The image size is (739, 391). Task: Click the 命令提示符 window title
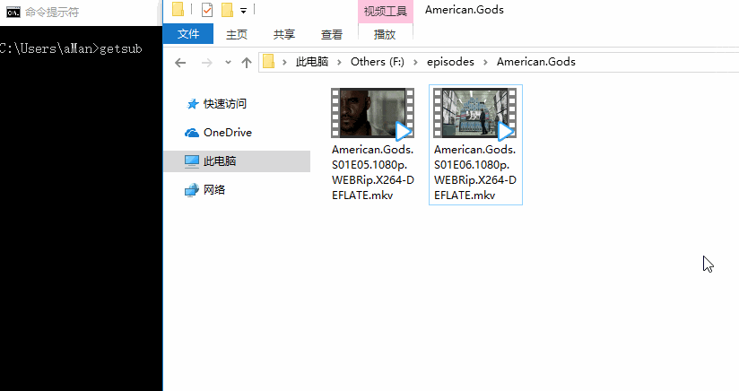tap(52, 13)
